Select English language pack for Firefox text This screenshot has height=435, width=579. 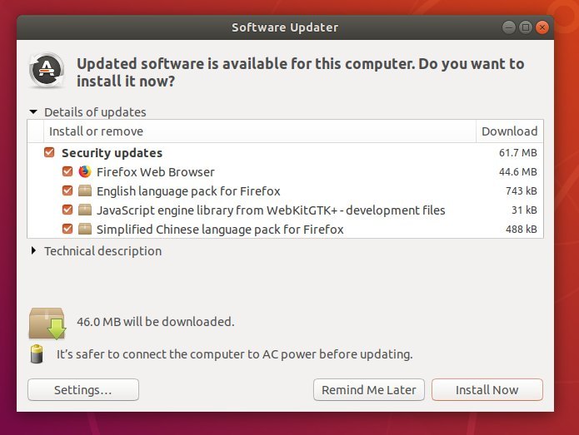coord(188,191)
